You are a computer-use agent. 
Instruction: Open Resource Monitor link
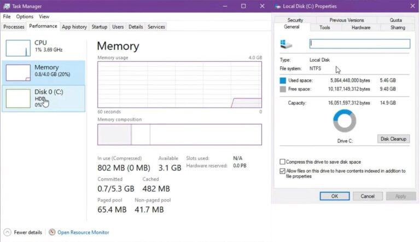pos(83,232)
